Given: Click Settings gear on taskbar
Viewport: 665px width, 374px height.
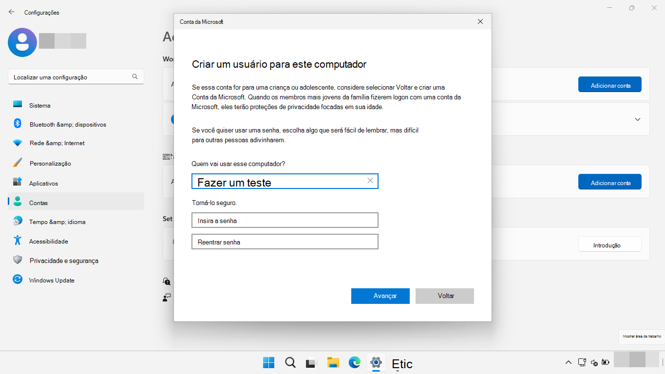Looking at the screenshot, I should [376, 363].
